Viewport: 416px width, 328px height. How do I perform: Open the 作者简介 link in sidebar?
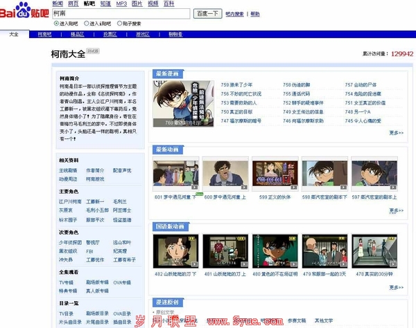(x=95, y=170)
